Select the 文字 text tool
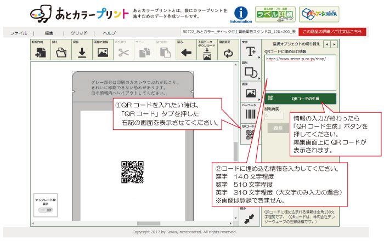Image resolution: width=384 pixels, height=241 pixels. (x=251, y=50)
